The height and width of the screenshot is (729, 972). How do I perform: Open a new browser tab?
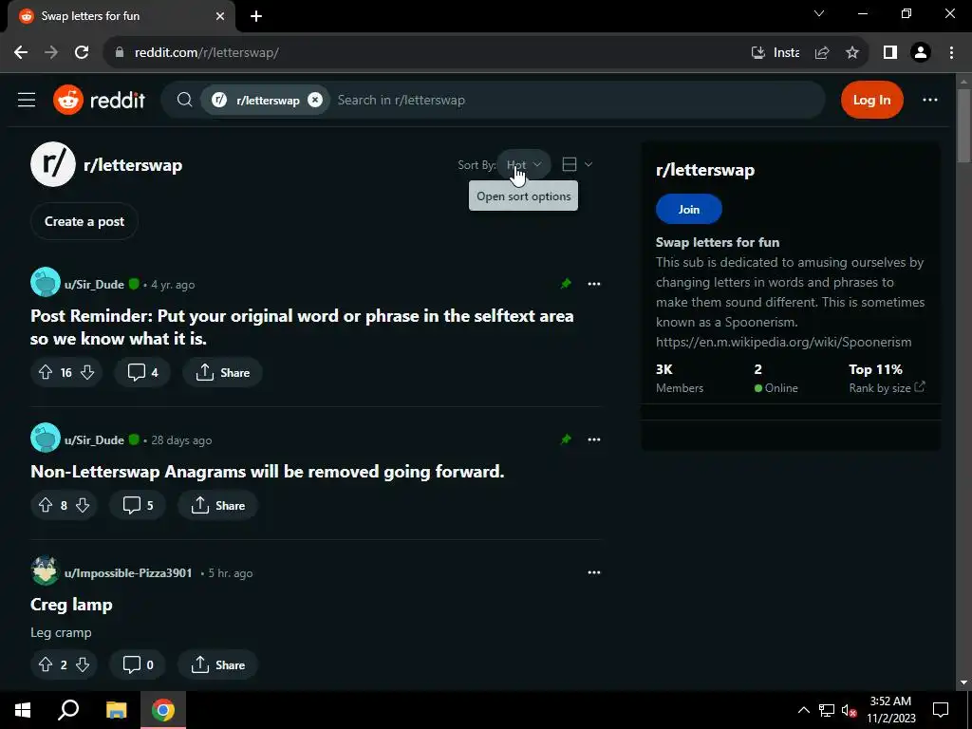point(256,16)
